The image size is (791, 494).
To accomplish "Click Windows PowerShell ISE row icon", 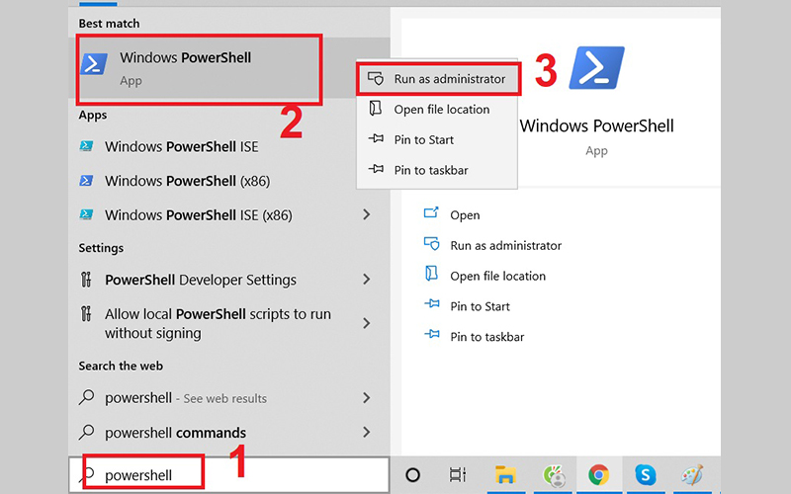I will [86, 146].
